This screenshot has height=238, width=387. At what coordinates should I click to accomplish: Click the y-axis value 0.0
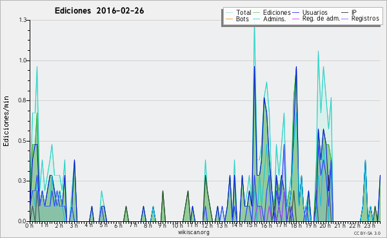[23, 221]
